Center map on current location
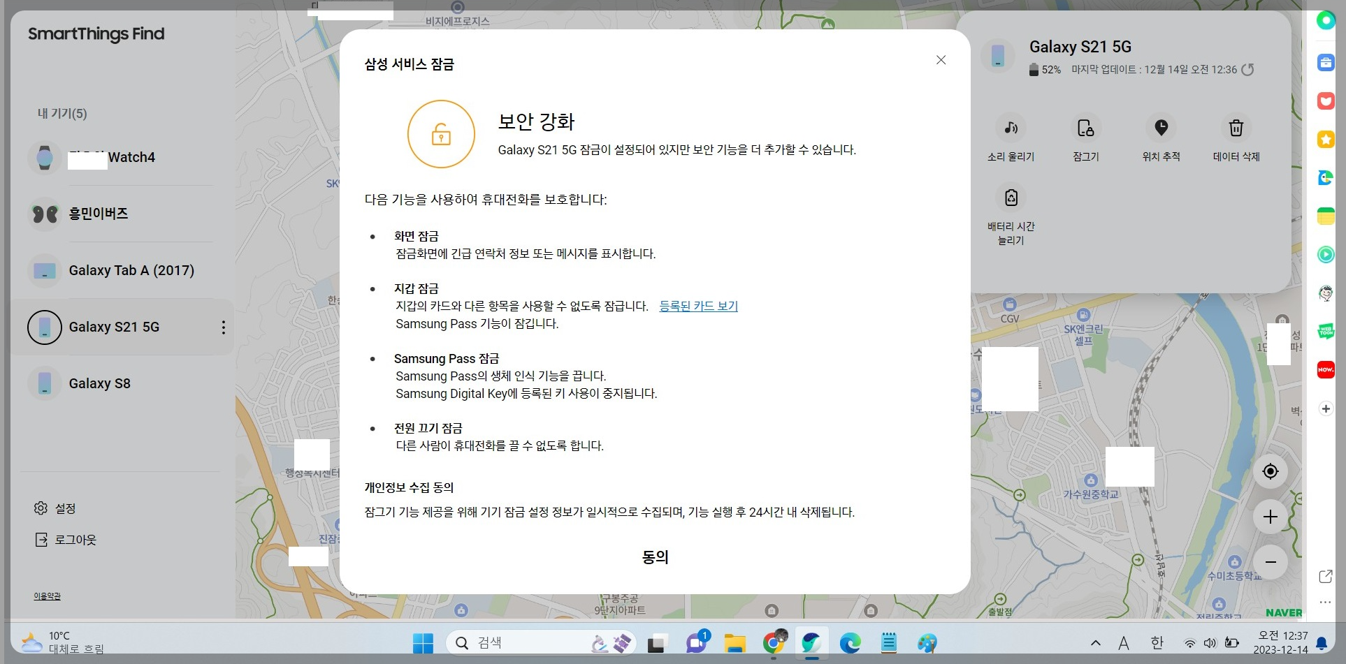 (x=1270, y=471)
